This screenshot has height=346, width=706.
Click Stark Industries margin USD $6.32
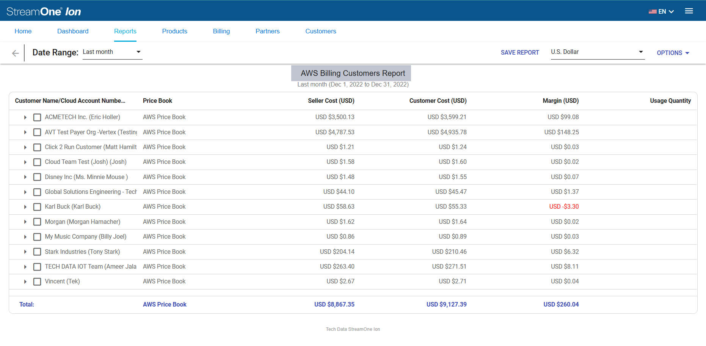pyautogui.click(x=565, y=252)
